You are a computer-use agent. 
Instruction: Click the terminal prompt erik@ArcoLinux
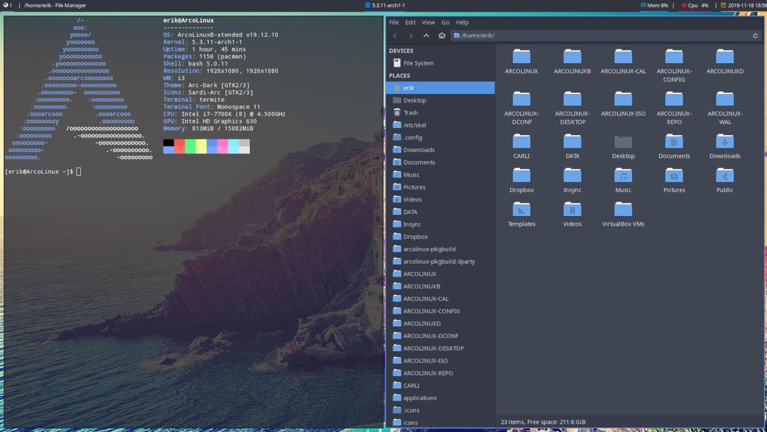[39, 172]
